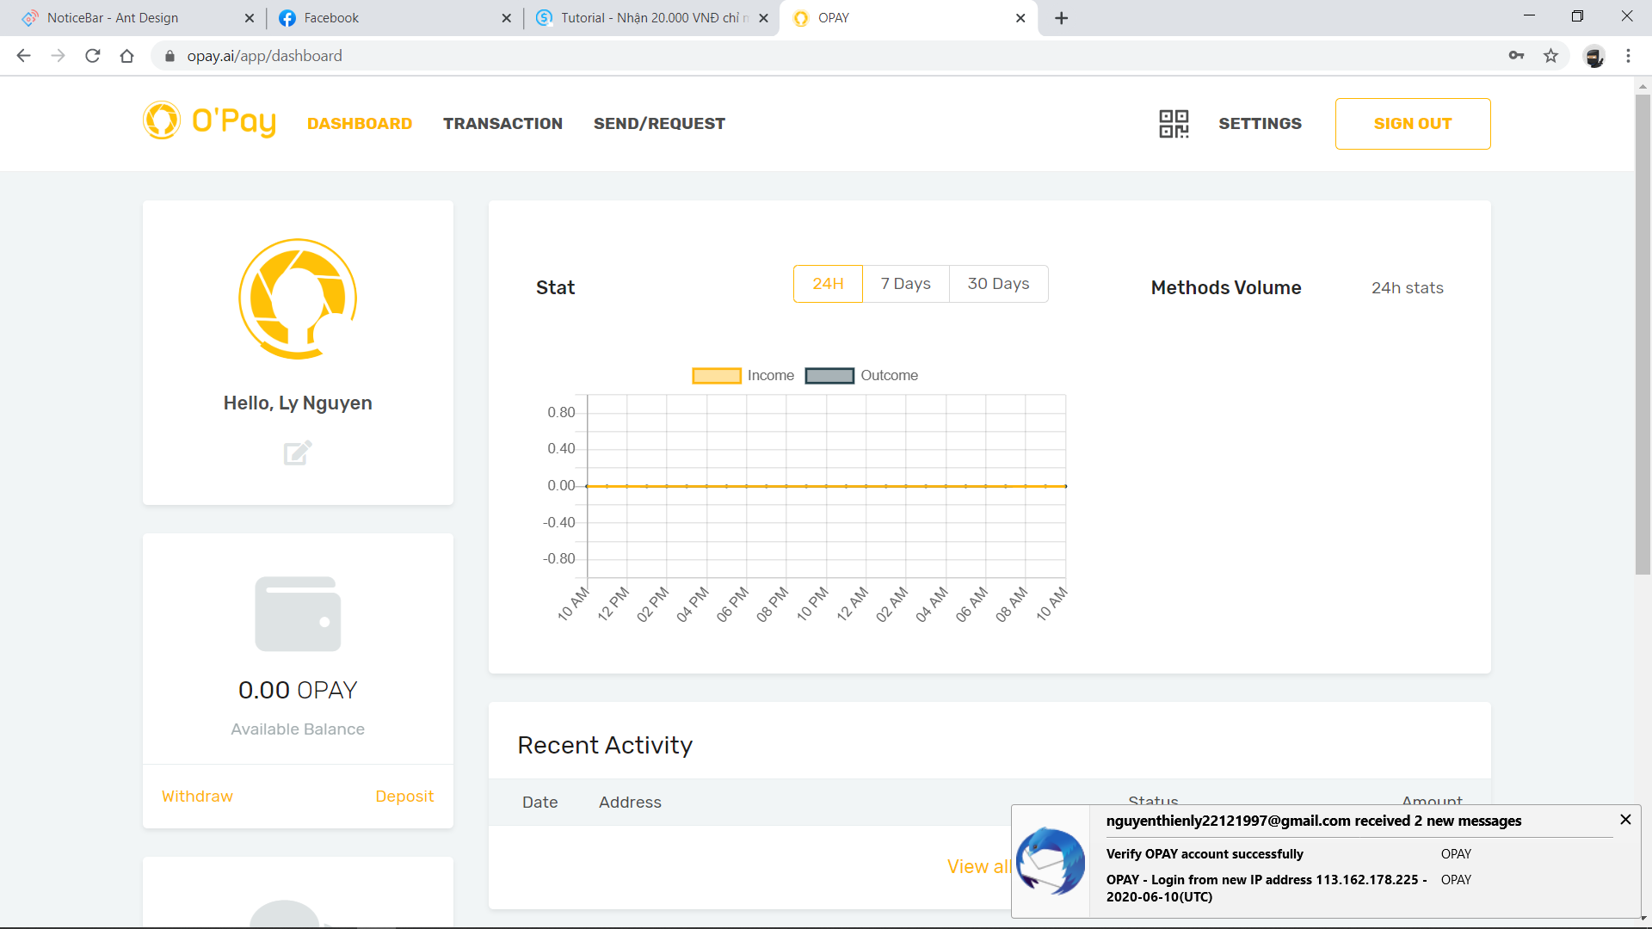1652x929 pixels.
Task: Click the wallet icon
Action: (x=298, y=614)
